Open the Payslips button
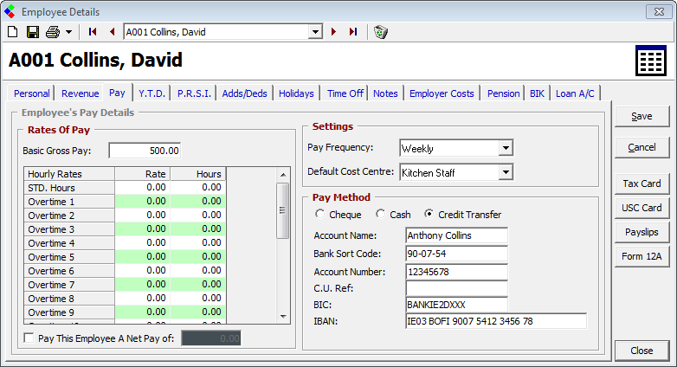 click(x=642, y=232)
